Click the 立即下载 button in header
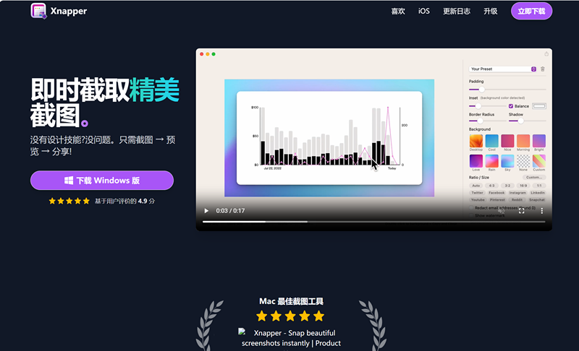 point(531,12)
